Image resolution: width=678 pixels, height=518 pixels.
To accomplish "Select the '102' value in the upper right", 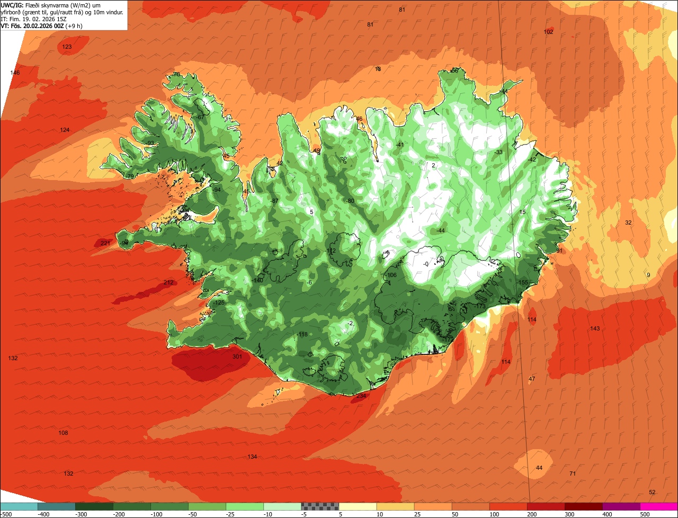I will coord(548,32).
